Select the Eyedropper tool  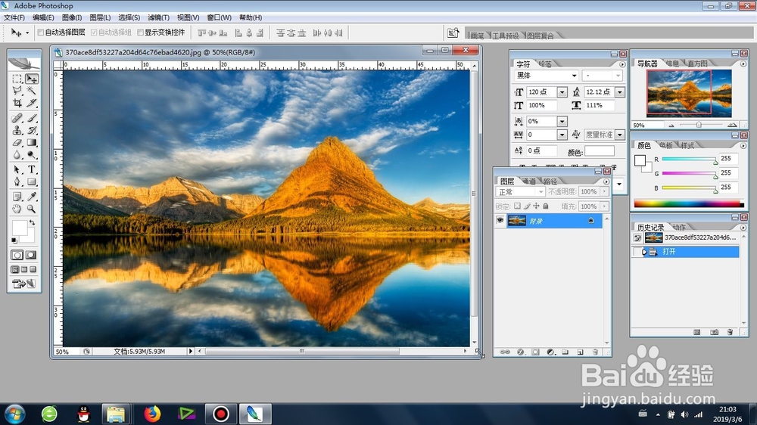pos(32,197)
